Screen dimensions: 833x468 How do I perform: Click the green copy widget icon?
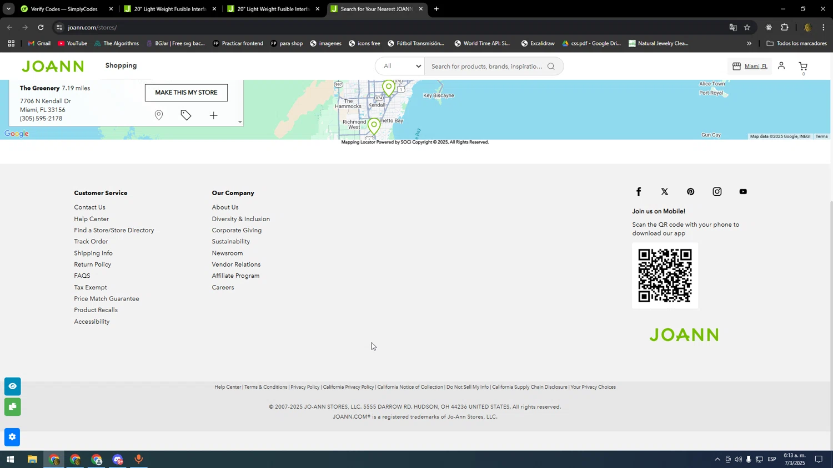(12, 407)
